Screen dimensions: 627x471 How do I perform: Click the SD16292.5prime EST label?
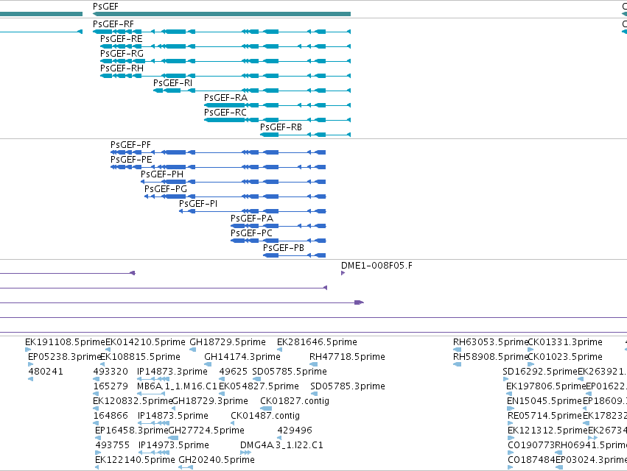540,372
